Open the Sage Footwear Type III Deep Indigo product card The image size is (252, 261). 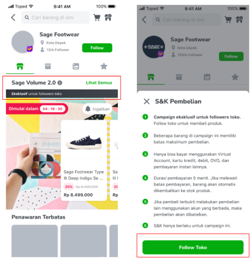[x=84, y=160]
